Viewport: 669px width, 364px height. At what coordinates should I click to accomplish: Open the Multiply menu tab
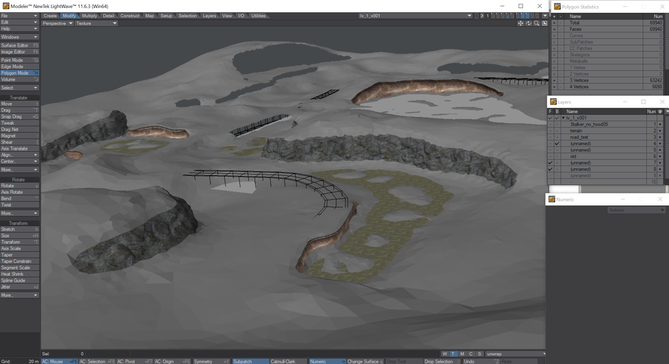click(90, 15)
